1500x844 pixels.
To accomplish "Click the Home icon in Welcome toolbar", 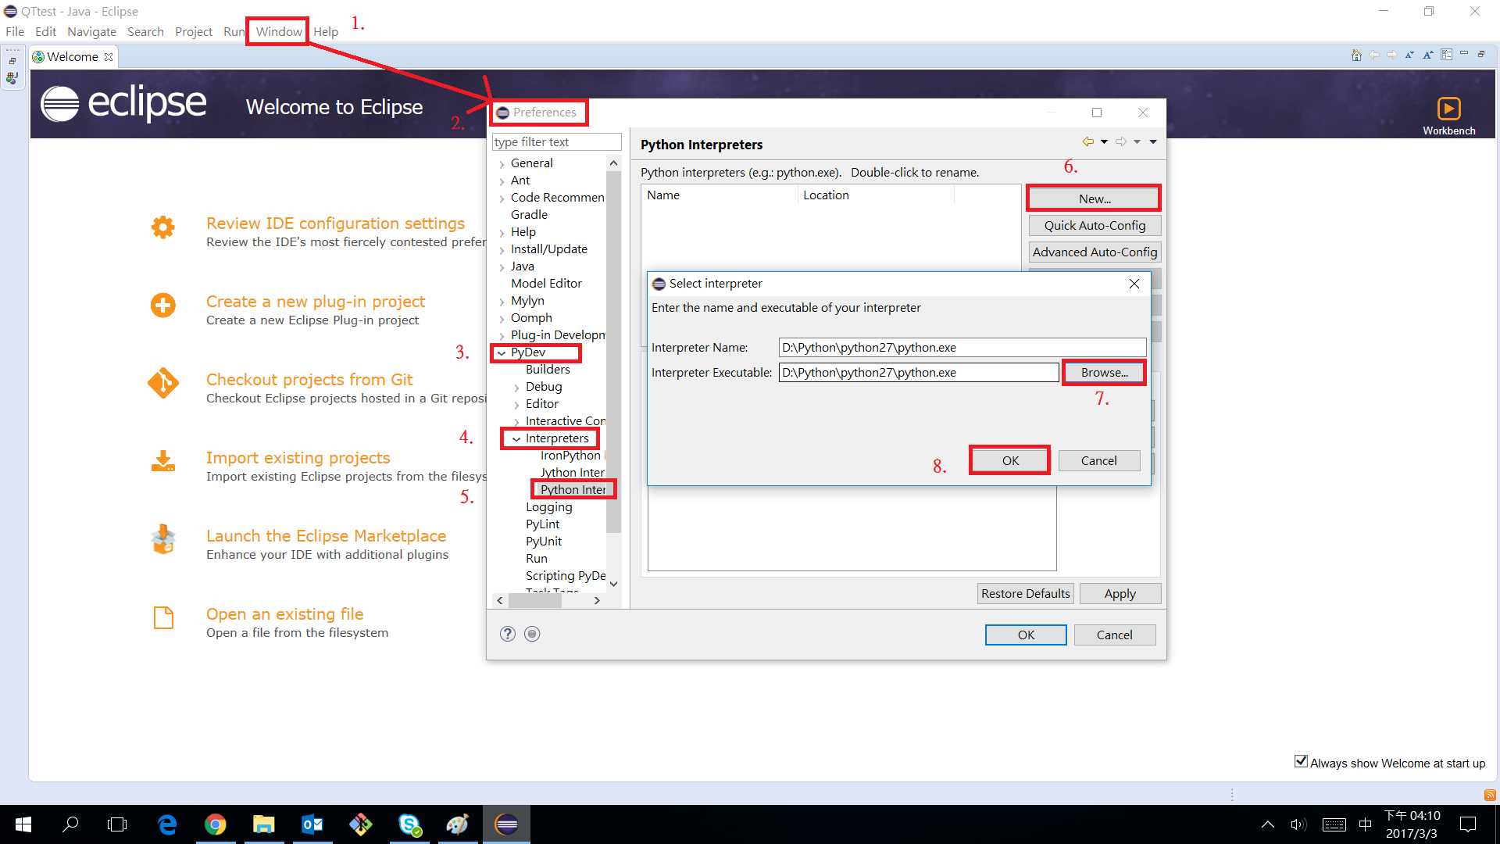I will [1356, 55].
